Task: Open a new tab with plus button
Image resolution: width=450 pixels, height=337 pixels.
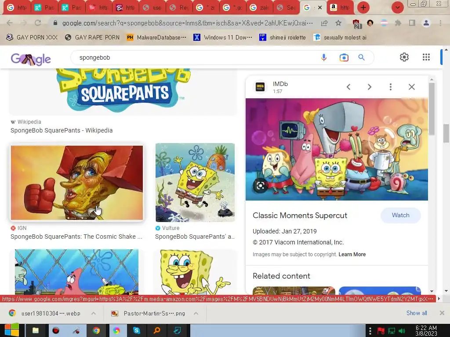Action: pos(363,7)
